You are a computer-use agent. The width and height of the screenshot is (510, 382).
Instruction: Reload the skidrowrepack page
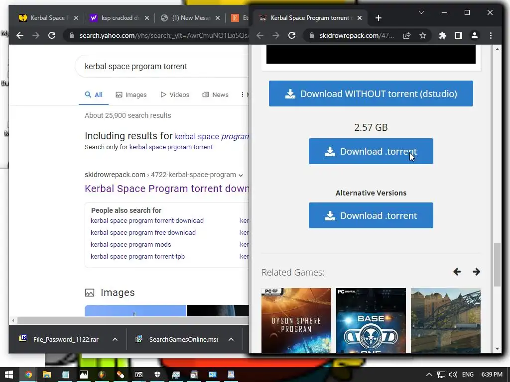(292, 35)
